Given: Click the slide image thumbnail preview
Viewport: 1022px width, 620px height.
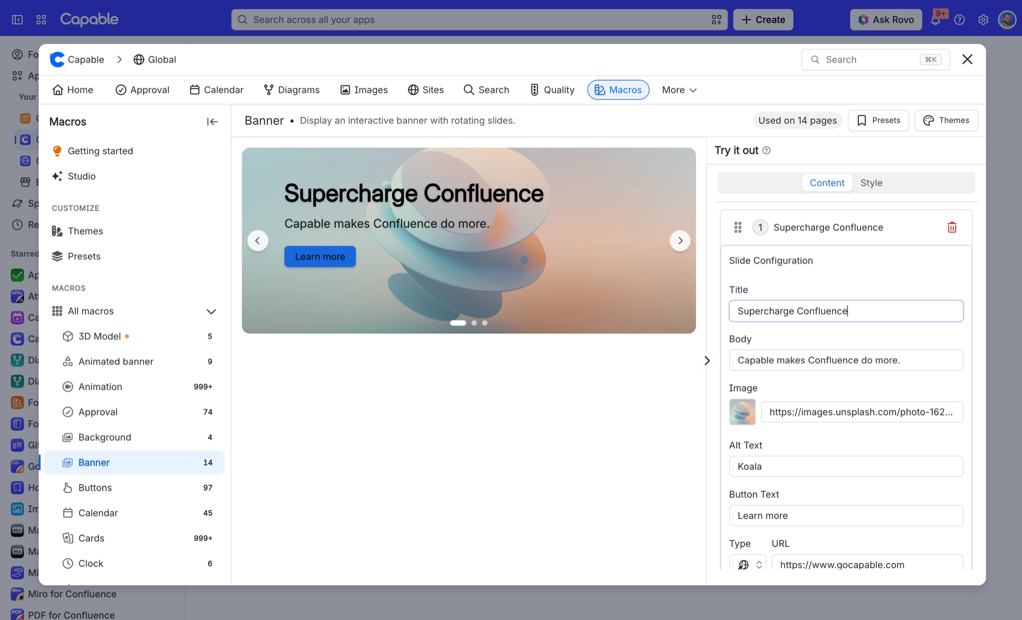Looking at the screenshot, I should (x=742, y=412).
